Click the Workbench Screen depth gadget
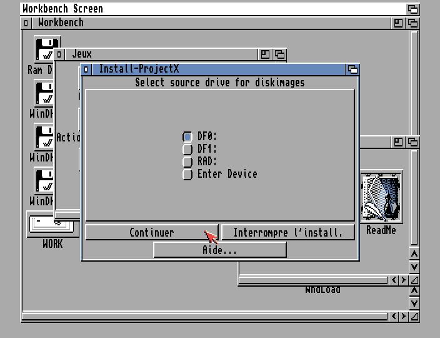440x338 pixels. pos(412,9)
